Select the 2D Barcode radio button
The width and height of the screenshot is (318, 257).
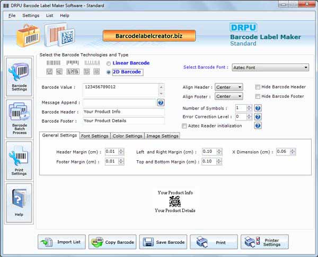point(109,72)
